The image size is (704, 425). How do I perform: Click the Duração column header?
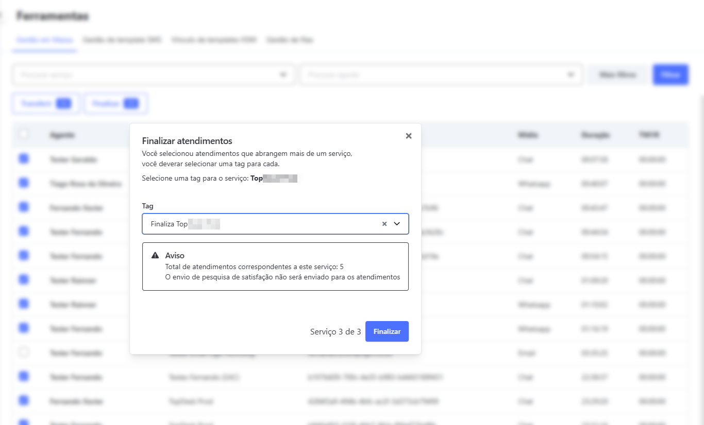pos(595,135)
